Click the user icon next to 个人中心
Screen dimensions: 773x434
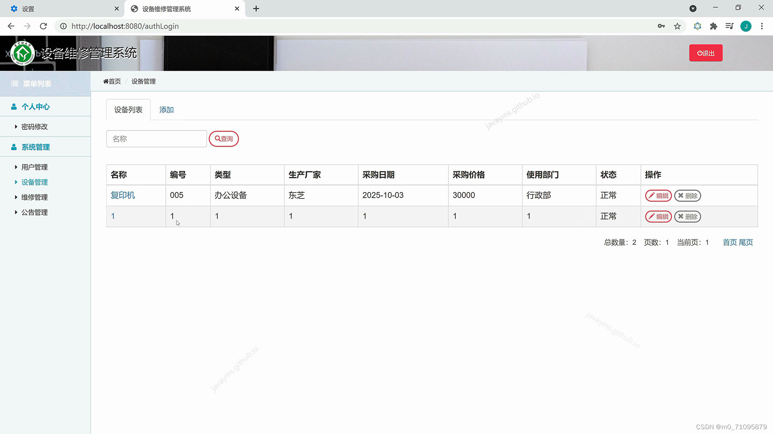tap(14, 106)
